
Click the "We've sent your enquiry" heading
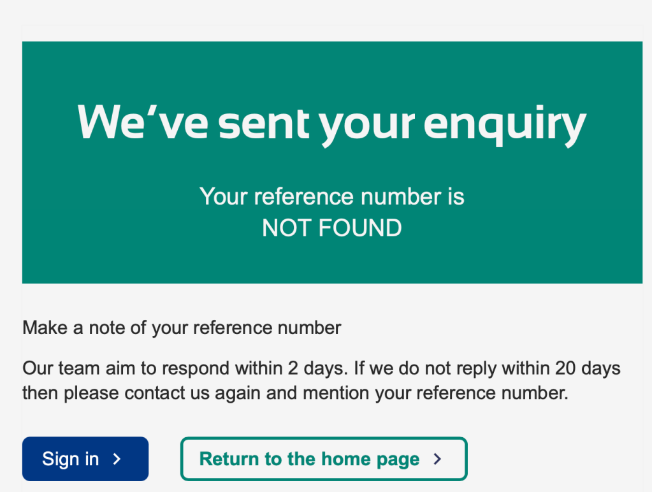pos(331,122)
